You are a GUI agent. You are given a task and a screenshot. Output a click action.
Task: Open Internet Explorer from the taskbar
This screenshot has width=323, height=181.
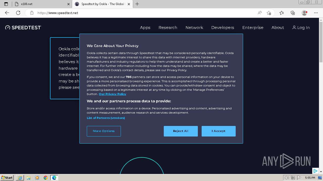[x=20, y=178]
